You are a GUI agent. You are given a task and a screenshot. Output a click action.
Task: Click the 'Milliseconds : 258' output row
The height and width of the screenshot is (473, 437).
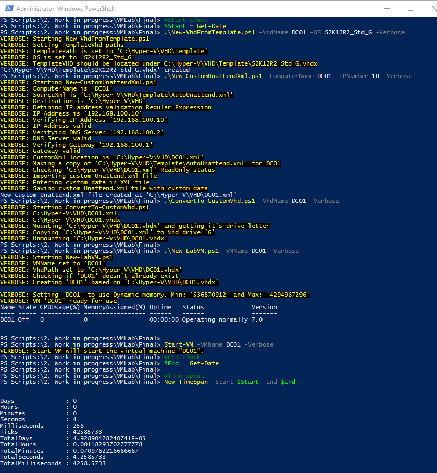coord(42,426)
